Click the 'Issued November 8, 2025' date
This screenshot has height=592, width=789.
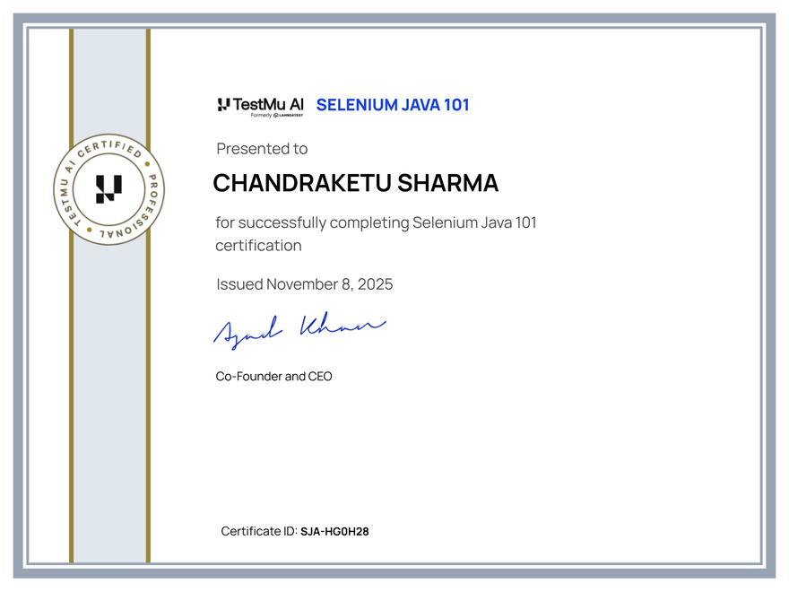[305, 284]
